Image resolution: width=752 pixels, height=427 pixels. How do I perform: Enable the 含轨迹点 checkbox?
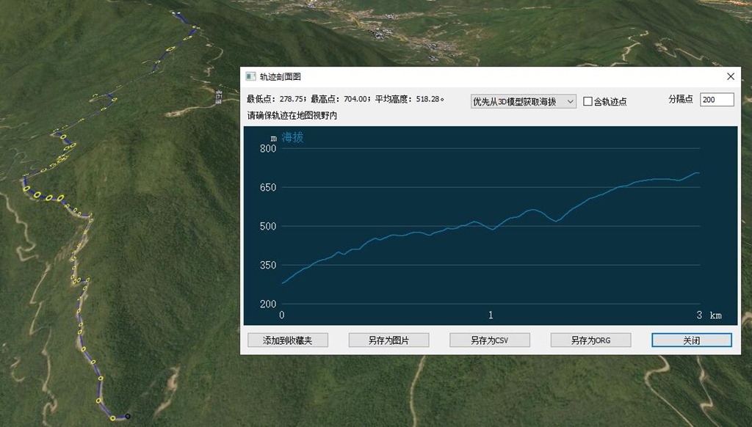click(x=588, y=102)
